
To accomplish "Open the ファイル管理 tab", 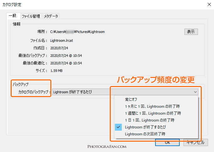I will [31, 16].
